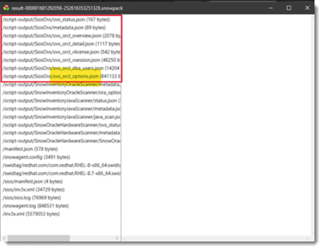Viewport: 323px width, 250px height.
Task: Select SnowOracleHardwareScanner/metadata entry
Action: [62, 133]
